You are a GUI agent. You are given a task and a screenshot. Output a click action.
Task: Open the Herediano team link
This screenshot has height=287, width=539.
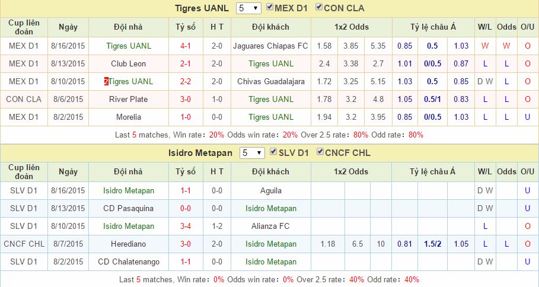pyautogui.click(x=129, y=244)
